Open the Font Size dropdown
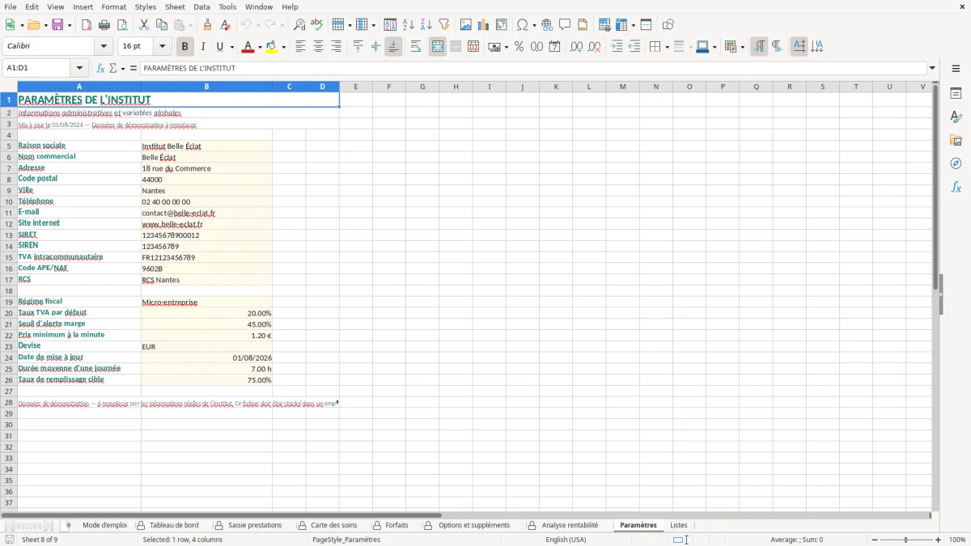Image resolution: width=971 pixels, height=546 pixels. point(162,47)
